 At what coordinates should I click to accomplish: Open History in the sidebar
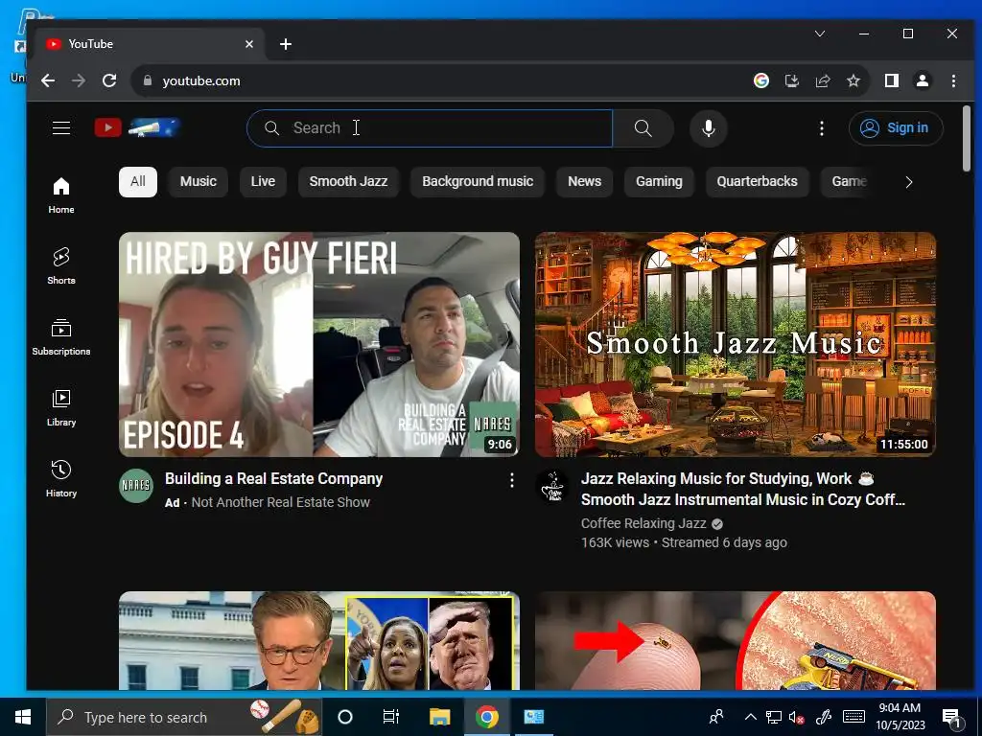point(61,479)
